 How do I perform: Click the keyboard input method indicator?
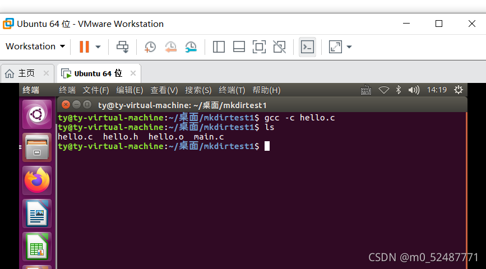tap(366, 90)
